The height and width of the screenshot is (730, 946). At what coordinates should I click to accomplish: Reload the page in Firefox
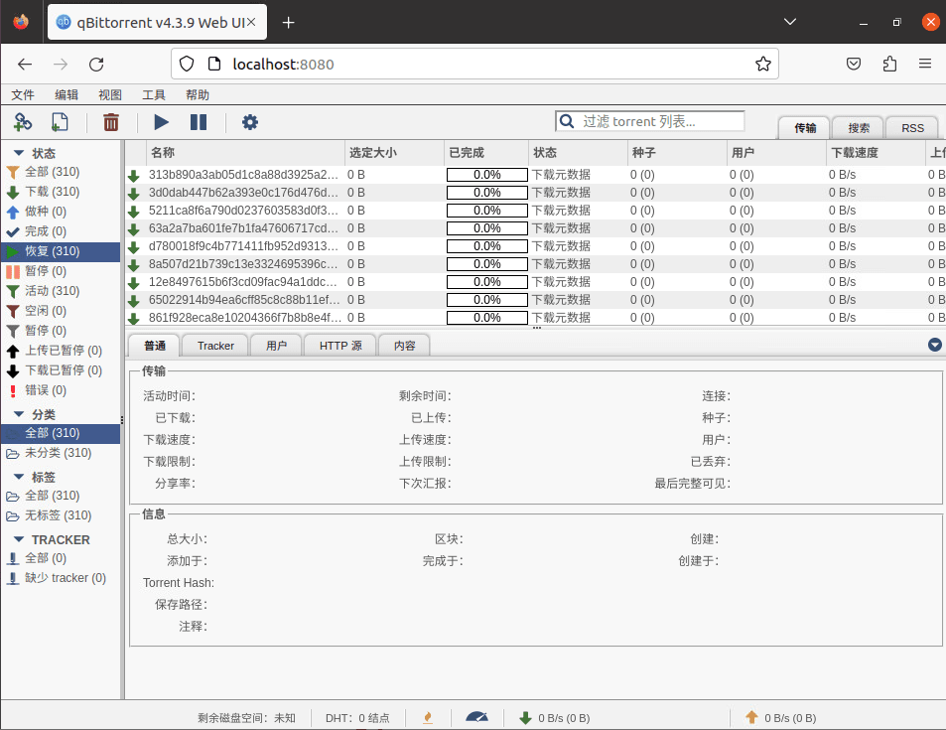(x=96, y=64)
